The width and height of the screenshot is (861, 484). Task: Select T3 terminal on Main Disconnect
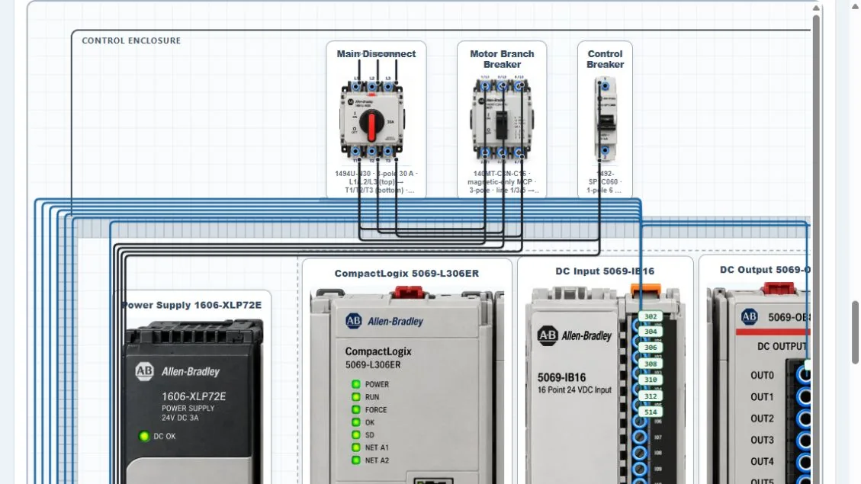[x=387, y=152]
